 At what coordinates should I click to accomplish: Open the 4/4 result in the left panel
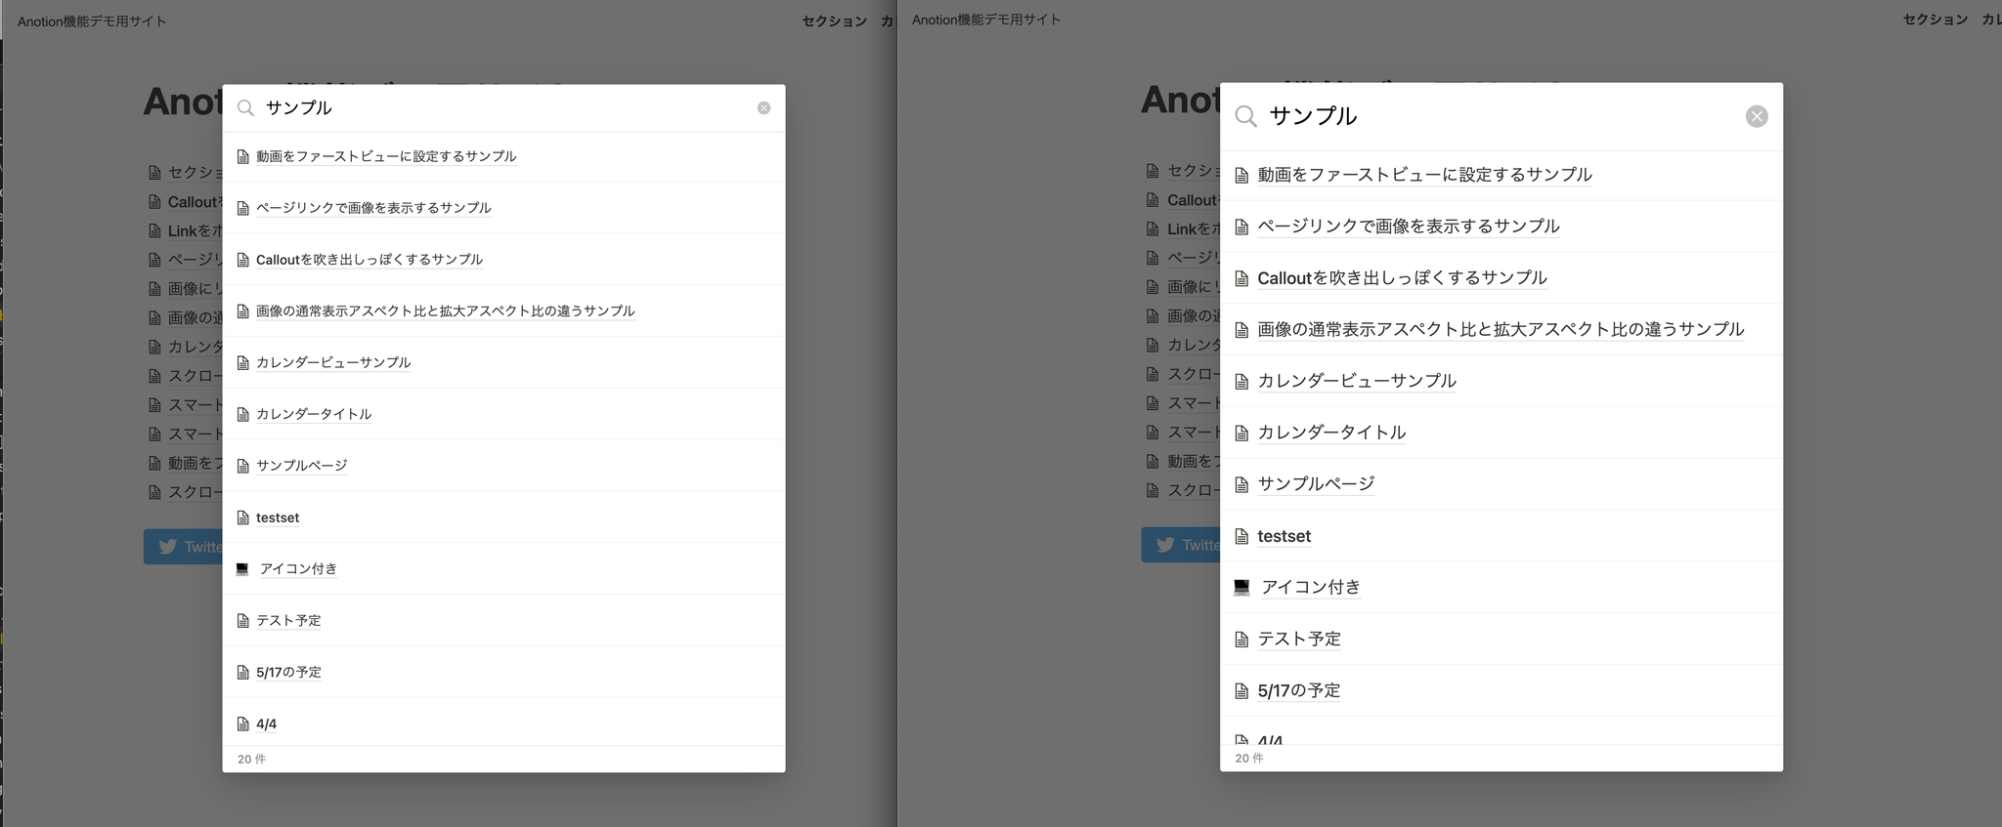click(266, 724)
